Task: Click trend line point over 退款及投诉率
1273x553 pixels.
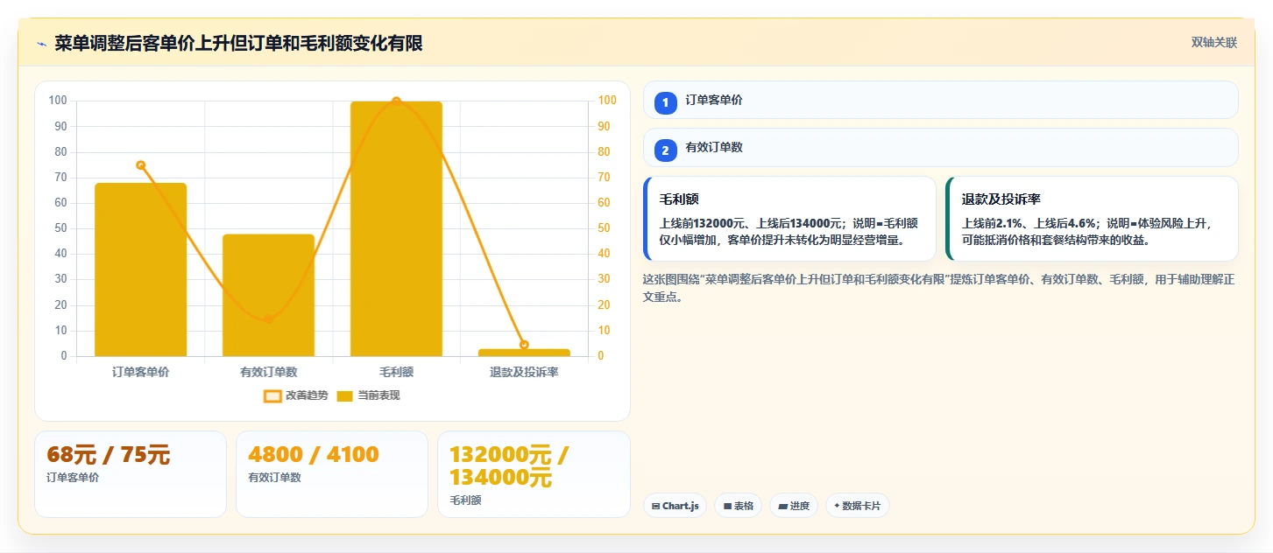Action: (524, 345)
